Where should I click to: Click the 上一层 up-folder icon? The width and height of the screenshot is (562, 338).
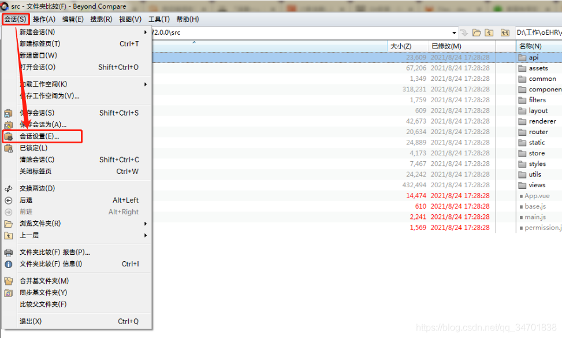[x=8, y=236]
